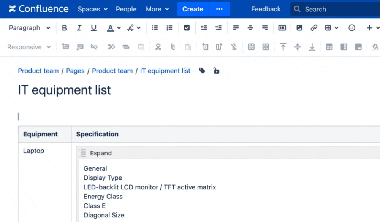Open the Paragraph style dropdown
The height and width of the screenshot is (222, 380).
coord(30,28)
